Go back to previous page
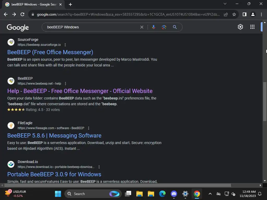This screenshot has width=267, height=200. (x=6, y=15)
